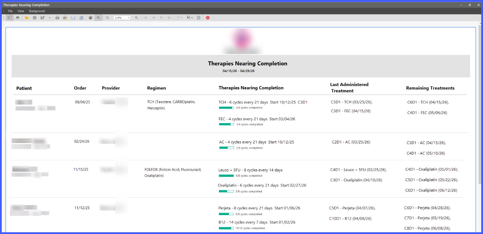
Task: Toggle the magnifier tool
Action: tap(98, 17)
